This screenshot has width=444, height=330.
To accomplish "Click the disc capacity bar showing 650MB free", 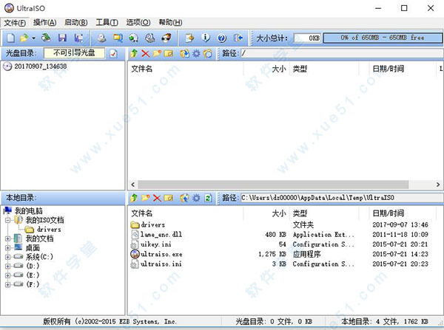I will point(383,38).
